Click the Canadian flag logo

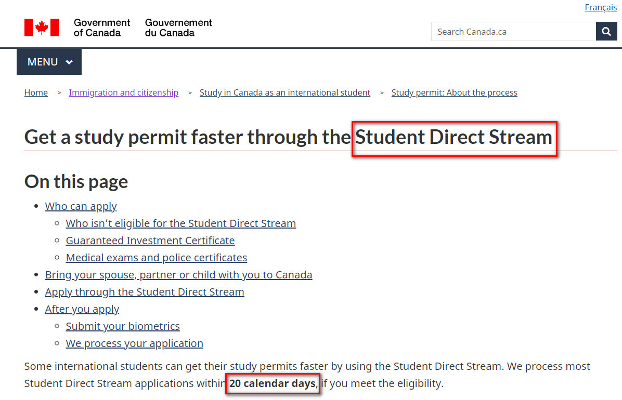(42, 28)
